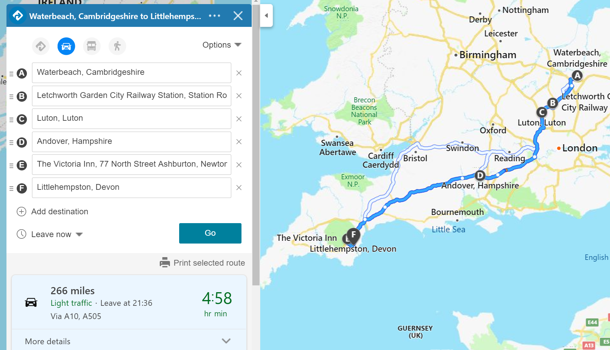Collapse the directions side panel arrow
This screenshot has width=610, height=350.
pyautogui.click(x=266, y=16)
